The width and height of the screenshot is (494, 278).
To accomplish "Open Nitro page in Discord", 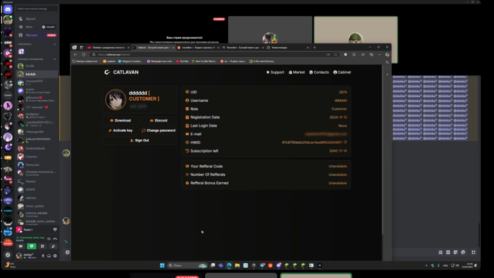I will pos(37,27).
